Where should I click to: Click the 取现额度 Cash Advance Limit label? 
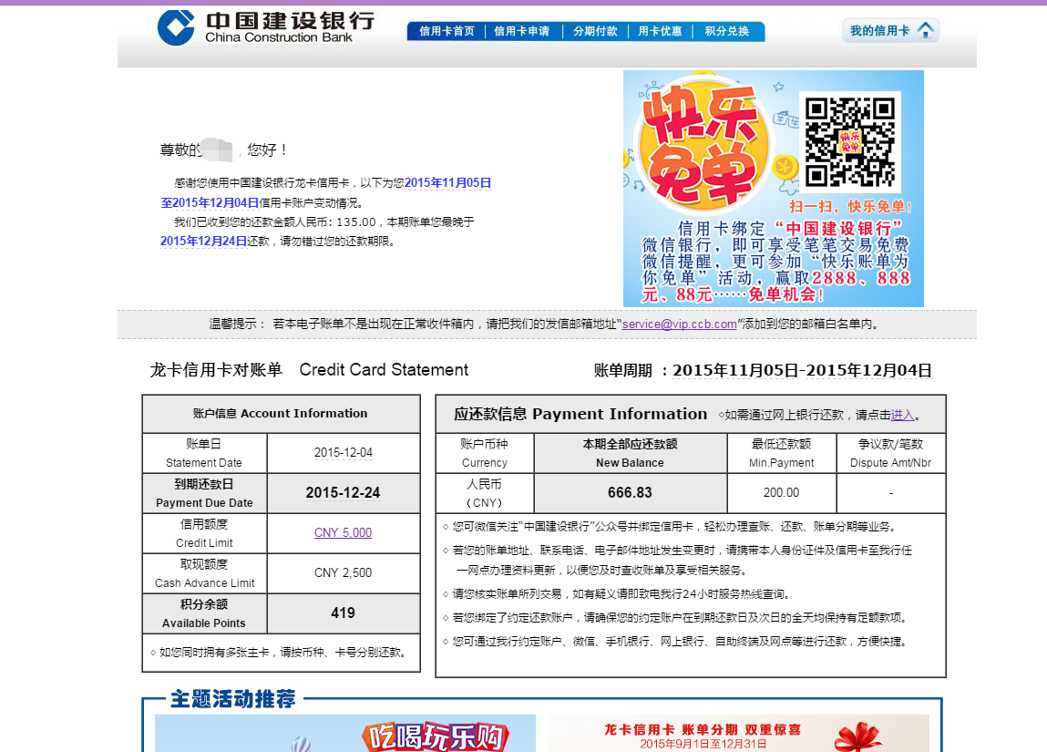pyautogui.click(x=204, y=573)
